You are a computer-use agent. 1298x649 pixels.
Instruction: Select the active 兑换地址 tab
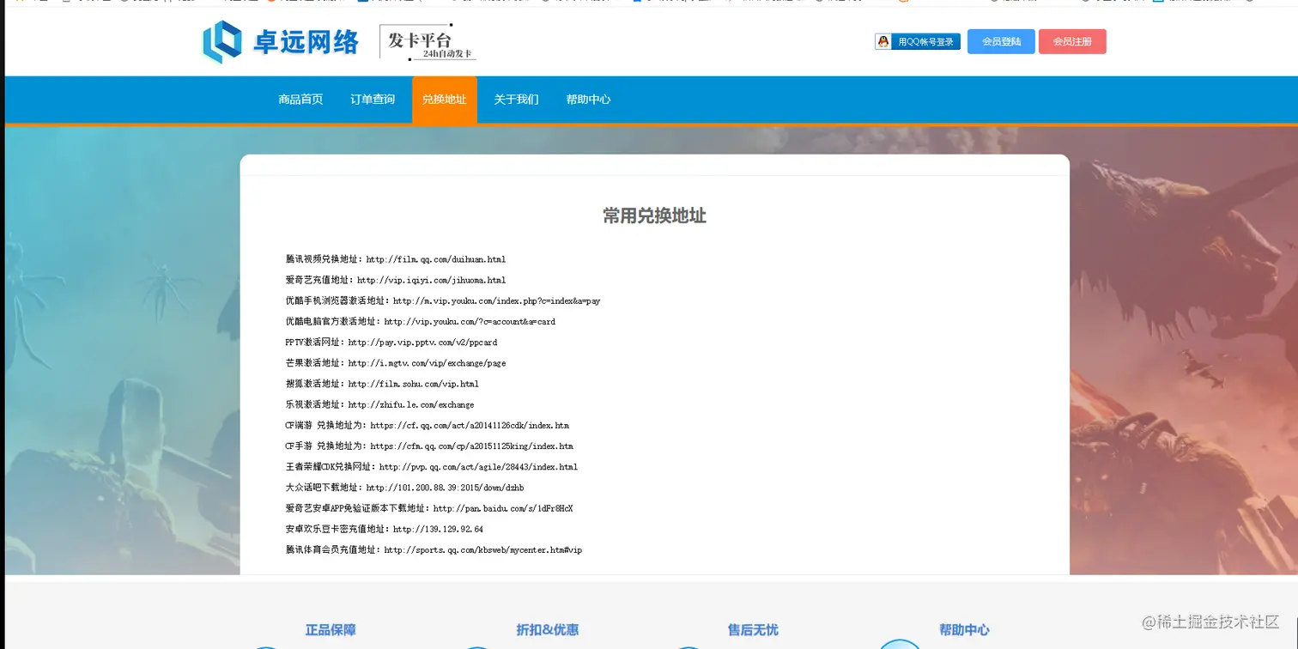[x=445, y=100]
